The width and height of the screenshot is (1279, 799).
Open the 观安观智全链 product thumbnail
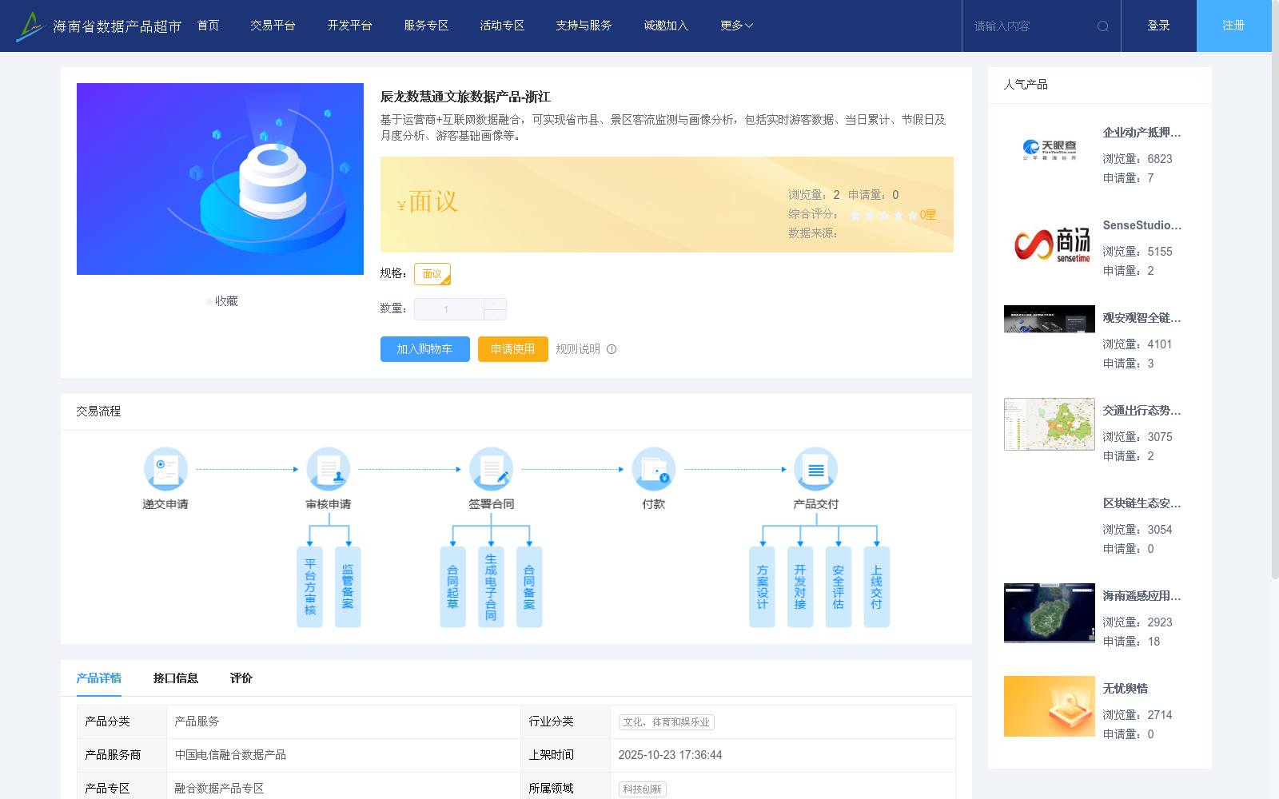(x=1050, y=319)
